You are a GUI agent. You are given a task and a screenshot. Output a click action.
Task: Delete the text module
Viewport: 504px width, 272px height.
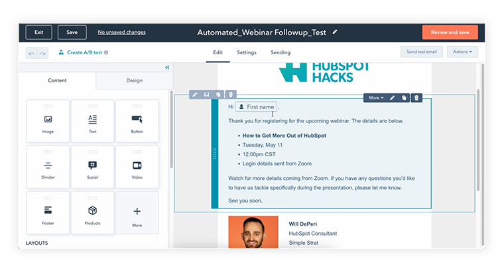pyautogui.click(x=416, y=98)
